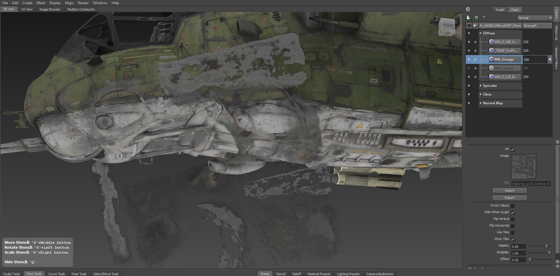
Task: Enable Use Tiles checkbox
Action: pyautogui.click(x=513, y=232)
